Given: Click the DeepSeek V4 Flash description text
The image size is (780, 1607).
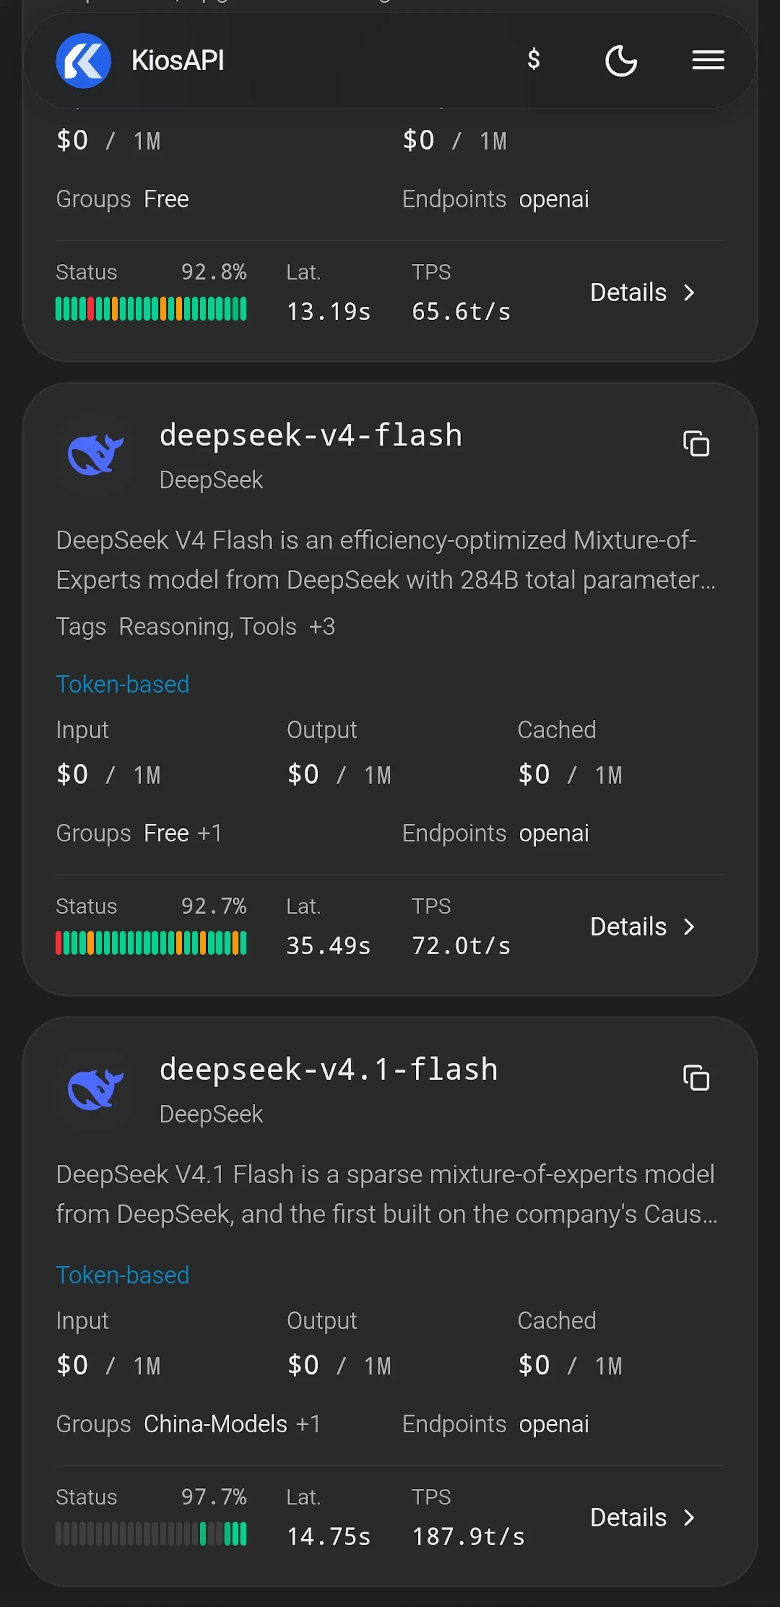Looking at the screenshot, I should (x=386, y=560).
